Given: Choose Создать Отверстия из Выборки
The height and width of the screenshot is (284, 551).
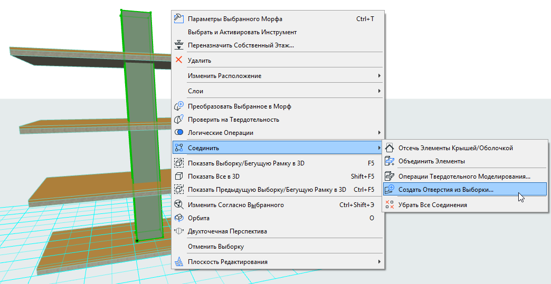Looking at the screenshot, I should pos(446,190).
